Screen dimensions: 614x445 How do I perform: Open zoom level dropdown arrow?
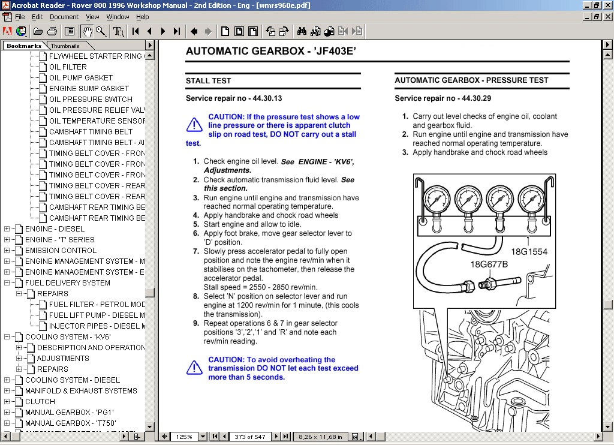click(x=203, y=437)
